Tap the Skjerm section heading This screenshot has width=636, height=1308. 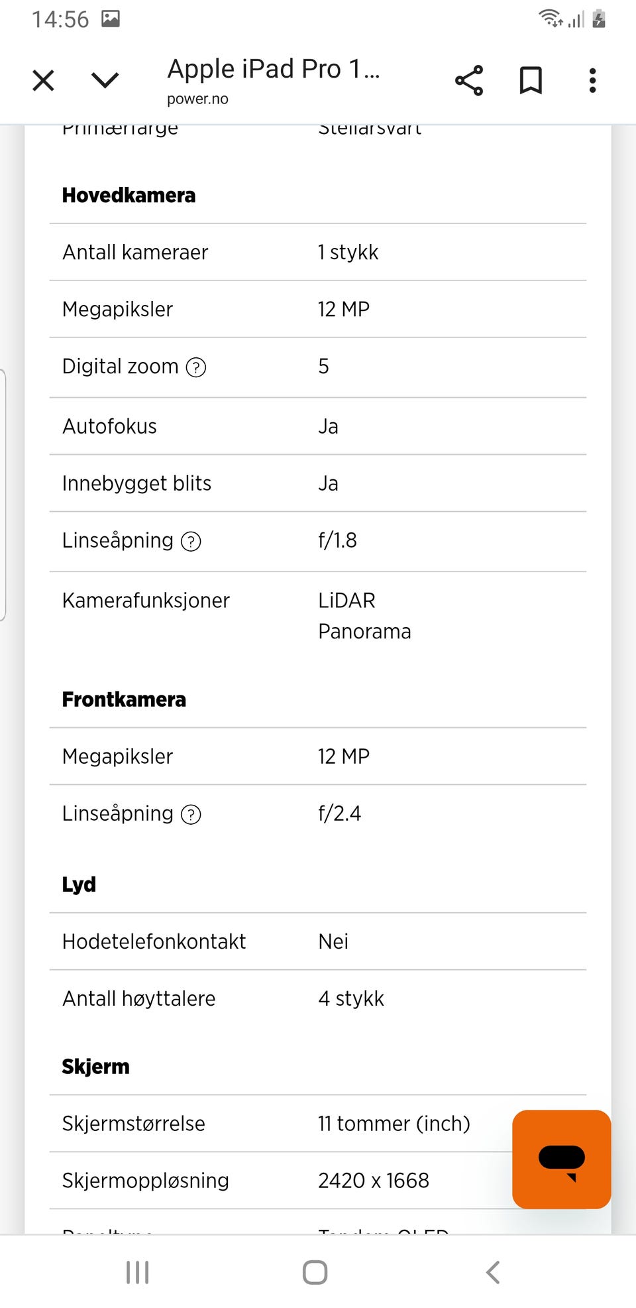(95, 1067)
